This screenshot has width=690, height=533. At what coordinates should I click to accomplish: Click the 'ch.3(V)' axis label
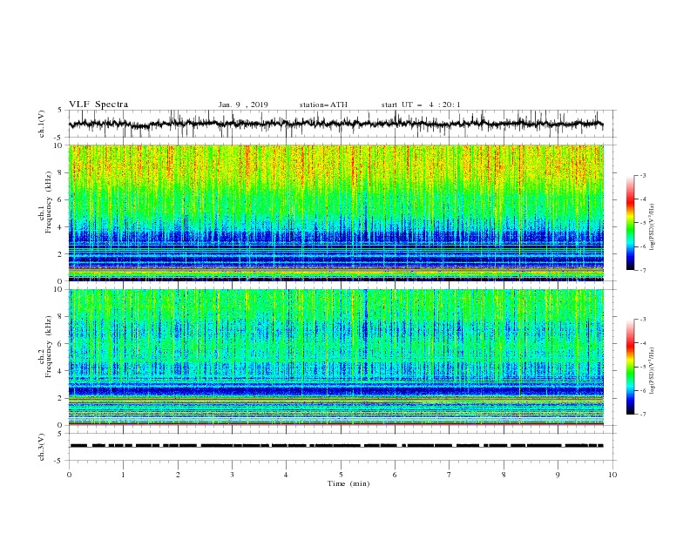pyautogui.click(x=42, y=447)
